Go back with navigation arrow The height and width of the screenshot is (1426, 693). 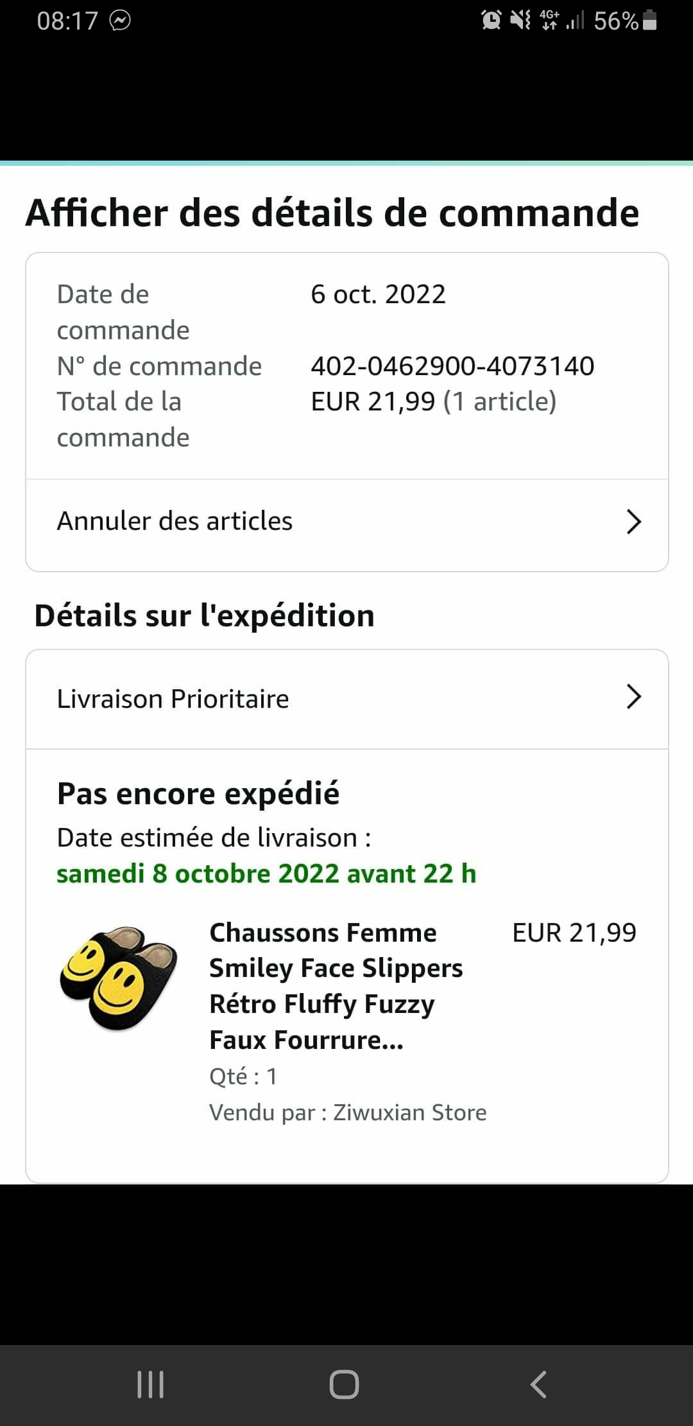click(539, 1384)
